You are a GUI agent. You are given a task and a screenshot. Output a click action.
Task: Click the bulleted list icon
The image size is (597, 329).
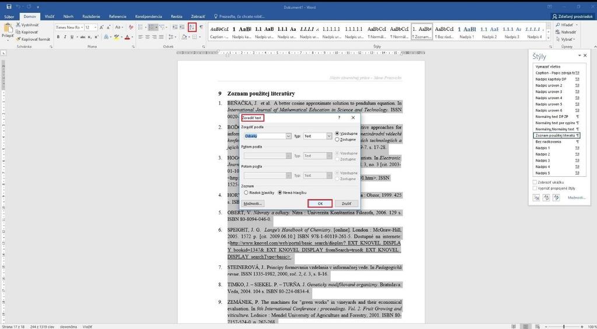[x=141, y=27]
